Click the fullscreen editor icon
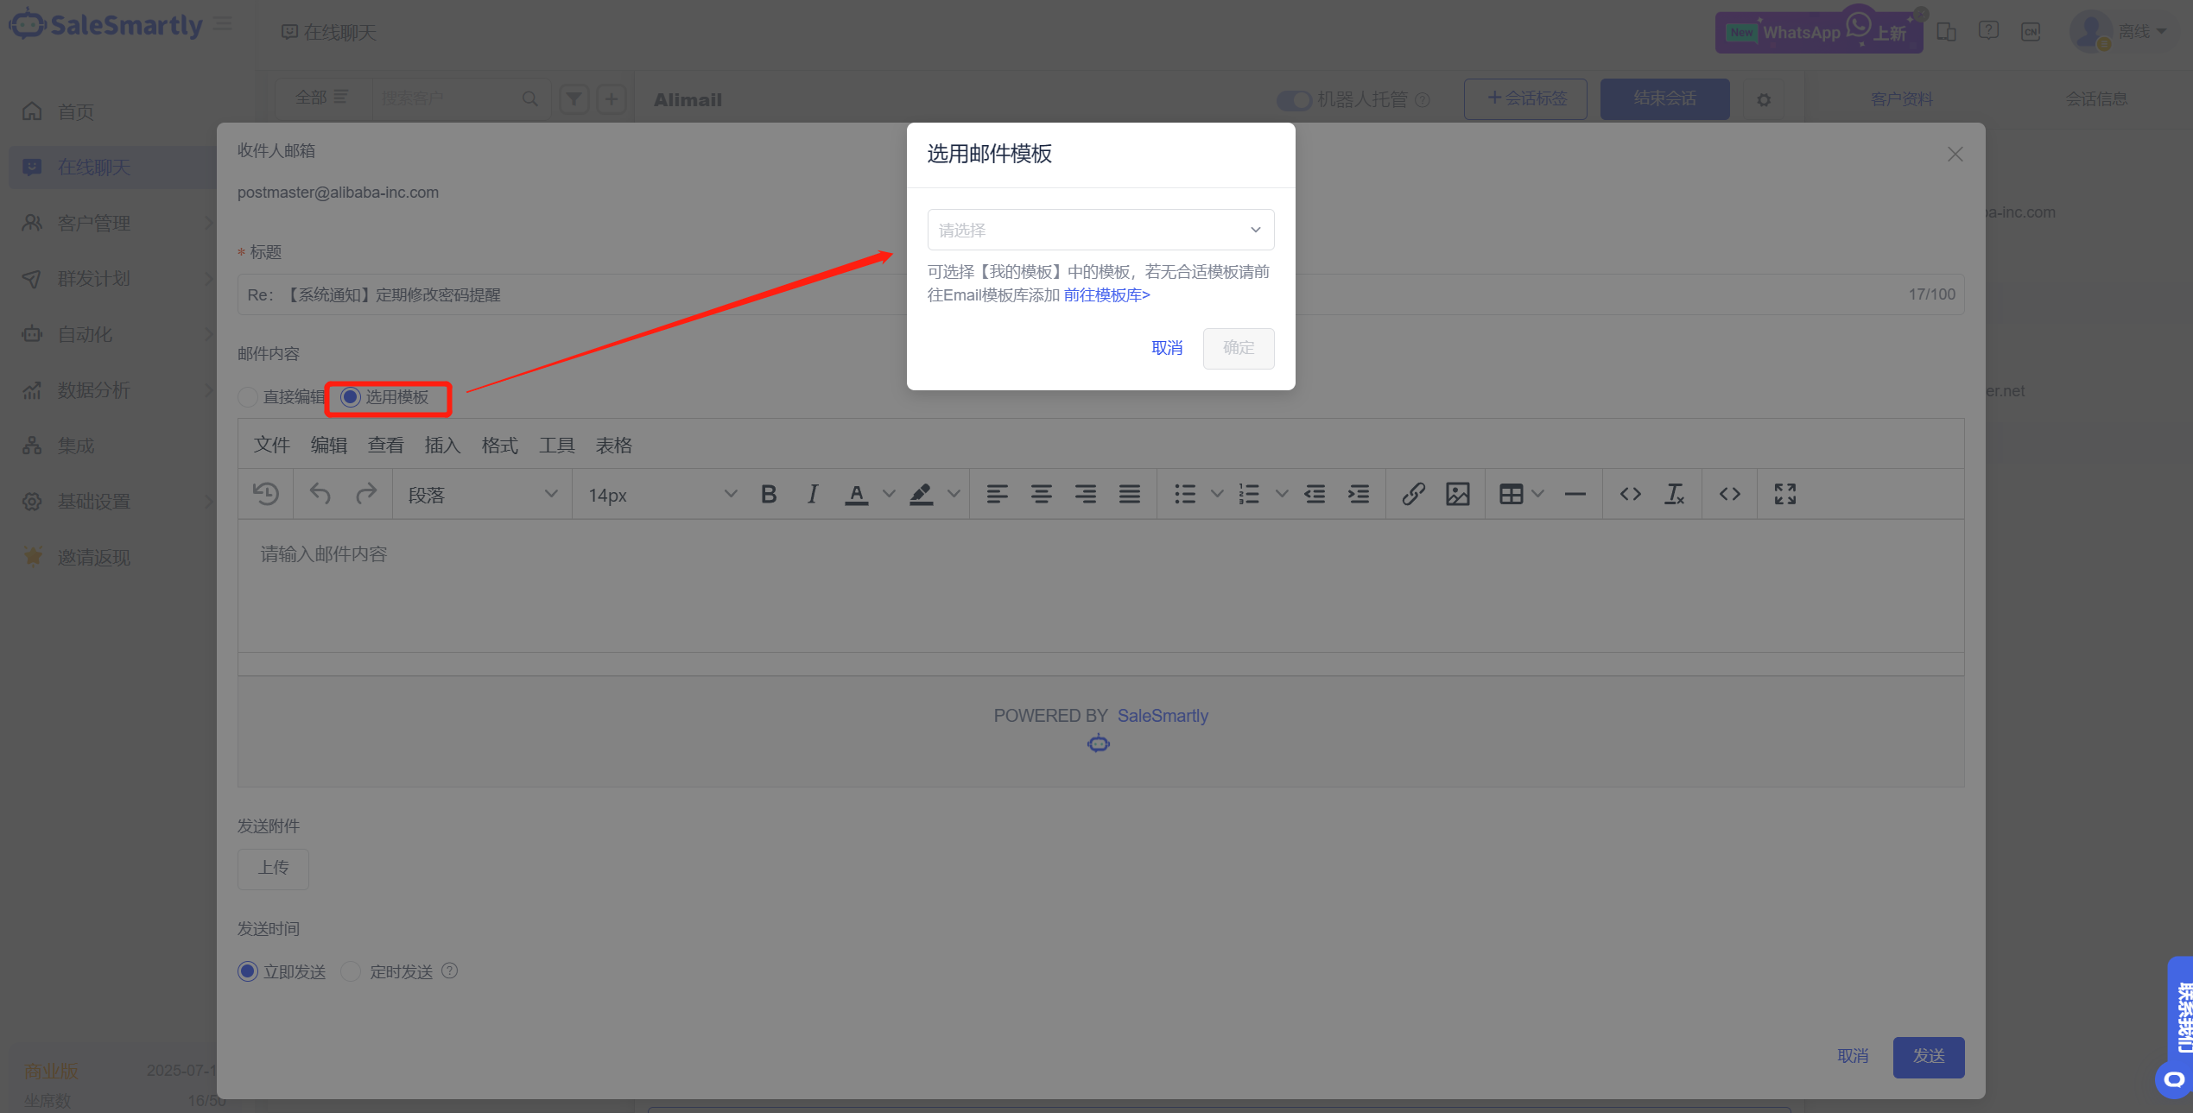 1785,495
